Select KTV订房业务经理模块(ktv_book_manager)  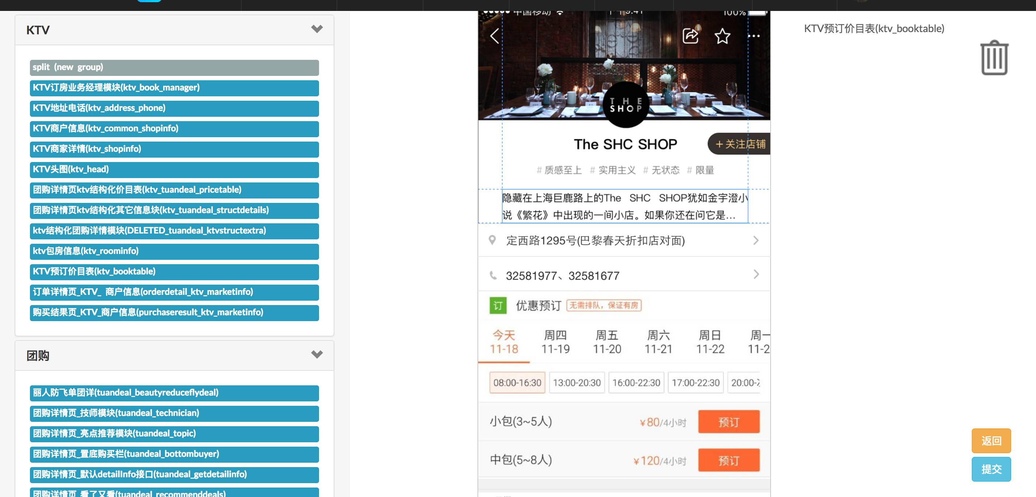(x=174, y=88)
